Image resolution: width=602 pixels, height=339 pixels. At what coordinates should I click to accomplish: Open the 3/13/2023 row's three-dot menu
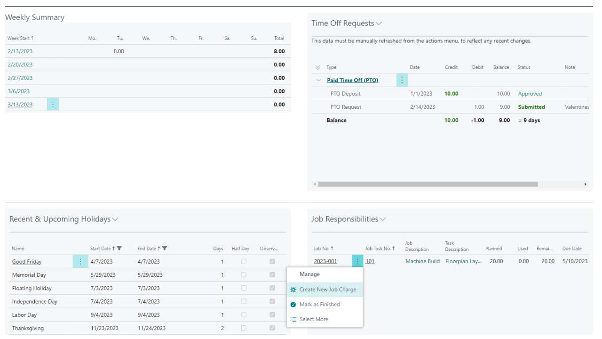[x=53, y=105]
